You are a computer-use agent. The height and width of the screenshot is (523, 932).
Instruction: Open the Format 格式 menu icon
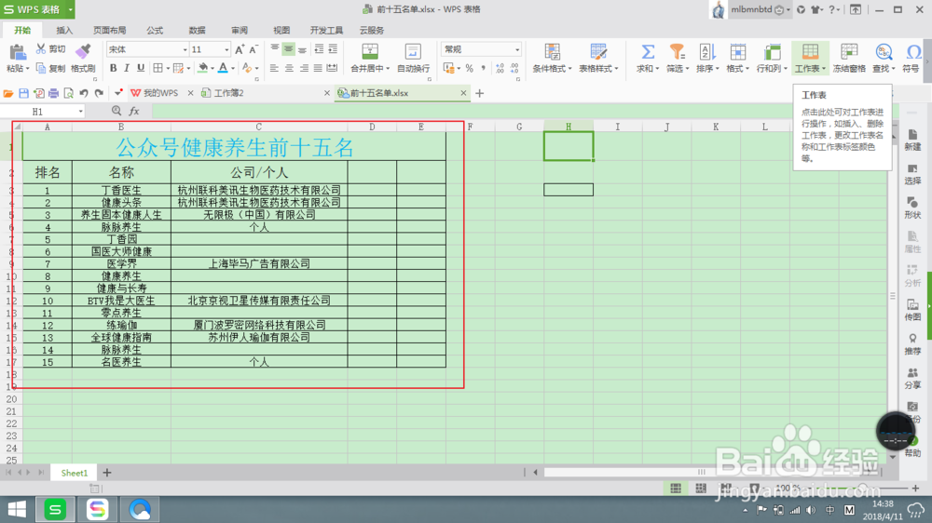click(x=737, y=52)
